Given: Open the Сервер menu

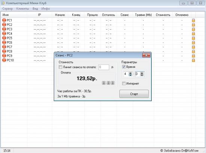Looking at the screenshot, I should pos(7,9).
